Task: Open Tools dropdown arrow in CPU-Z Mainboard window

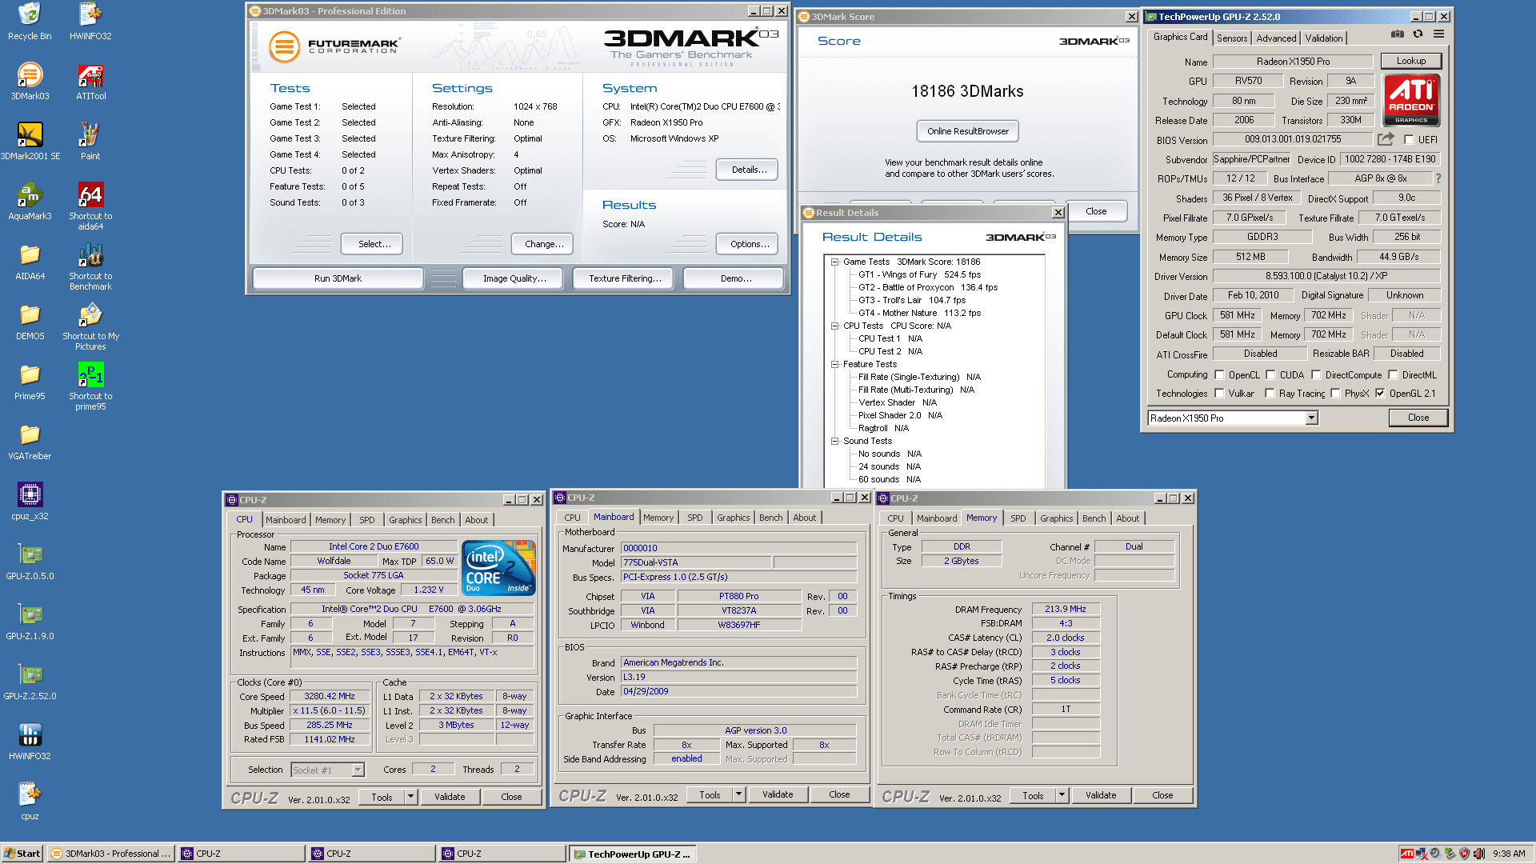Action: coord(738,794)
